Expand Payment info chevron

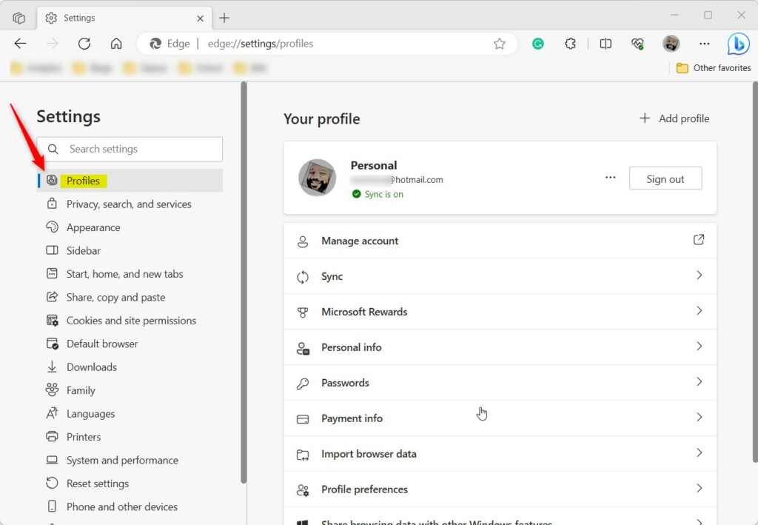[x=699, y=417]
